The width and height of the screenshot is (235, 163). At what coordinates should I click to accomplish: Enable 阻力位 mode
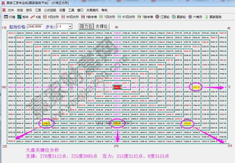[86, 26]
